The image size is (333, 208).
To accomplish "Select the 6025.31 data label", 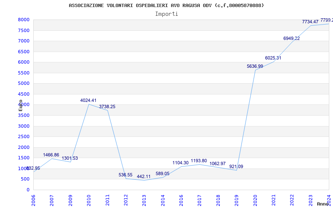I will (x=273, y=58).
